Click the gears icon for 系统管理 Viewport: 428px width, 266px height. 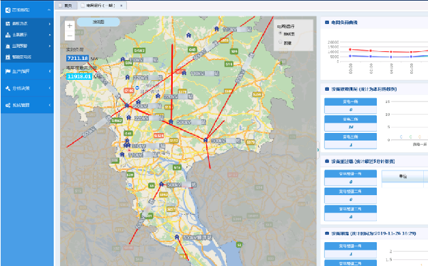[8, 105]
